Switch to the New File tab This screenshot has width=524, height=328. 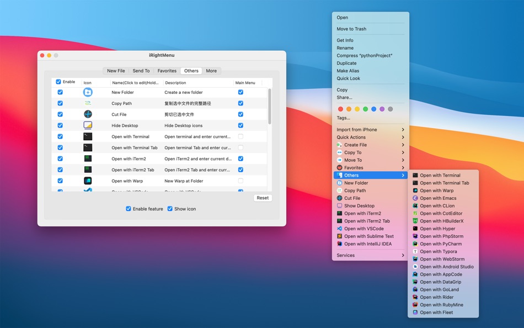116,71
